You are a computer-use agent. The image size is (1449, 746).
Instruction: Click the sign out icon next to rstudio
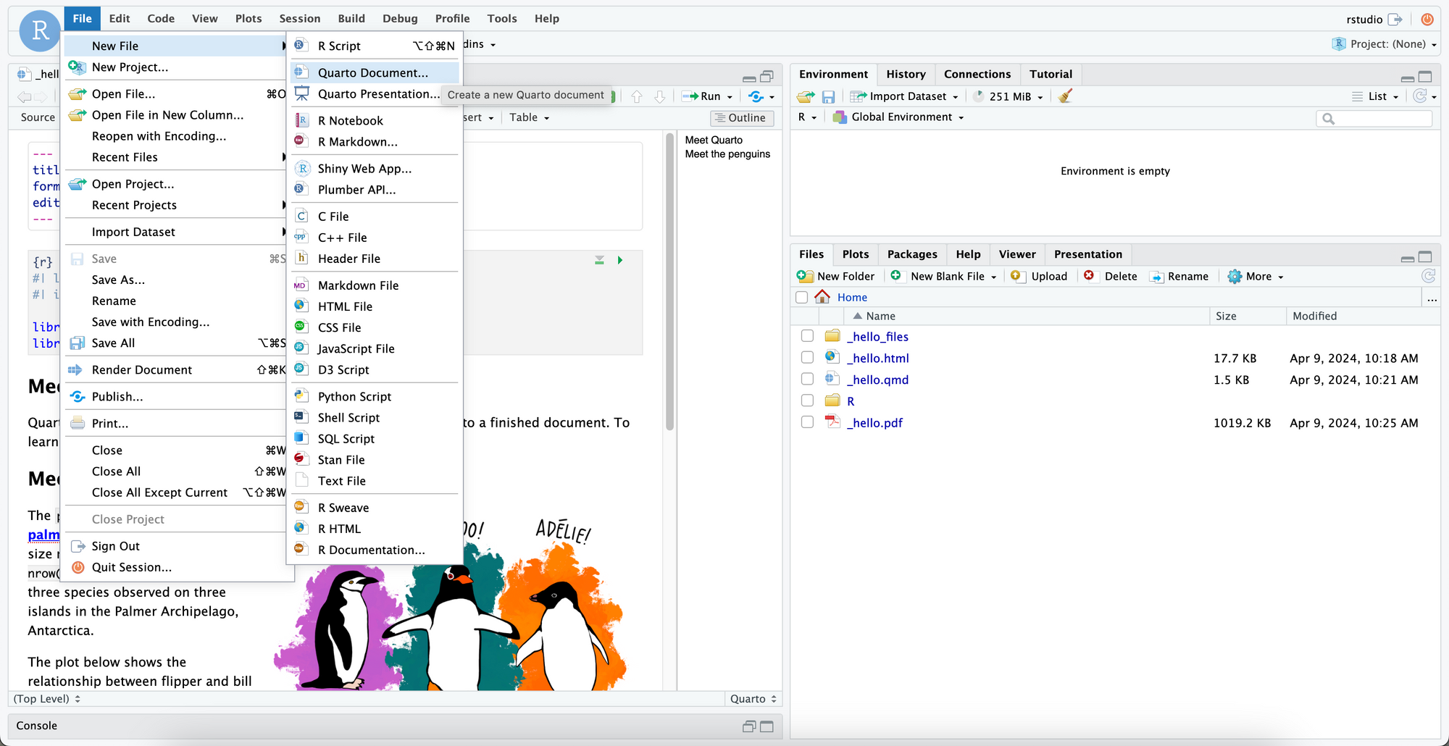(x=1395, y=20)
